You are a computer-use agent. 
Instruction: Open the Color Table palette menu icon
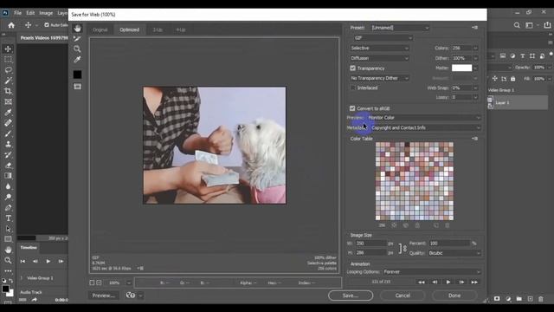point(474,139)
